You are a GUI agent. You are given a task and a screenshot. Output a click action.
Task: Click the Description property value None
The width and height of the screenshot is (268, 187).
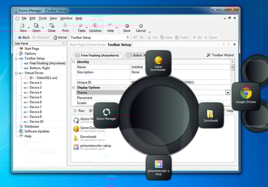(135, 72)
